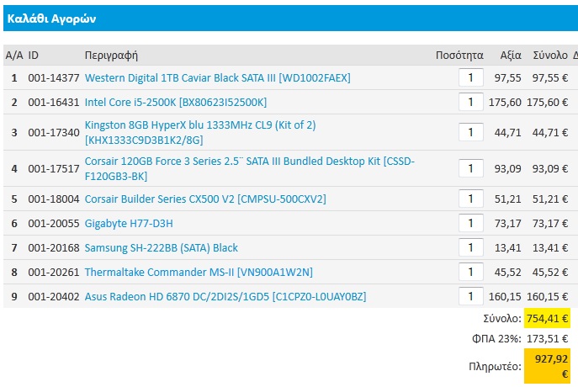
Task: Click quantity field for Intel Core i5 row
Action: [x=471, y=102]
